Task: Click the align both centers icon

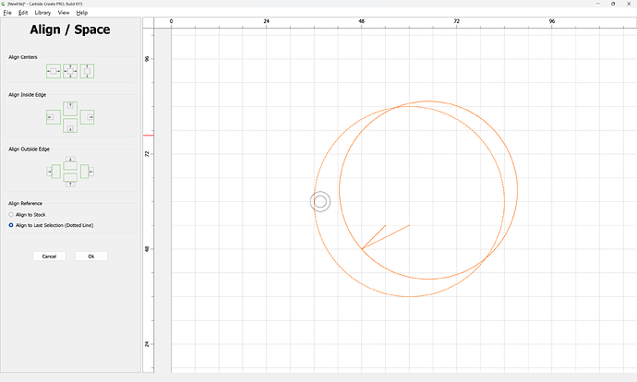Action: click(70, 71)
